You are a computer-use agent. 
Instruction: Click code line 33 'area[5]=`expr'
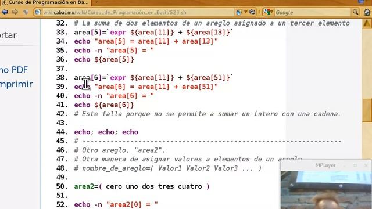153,33
